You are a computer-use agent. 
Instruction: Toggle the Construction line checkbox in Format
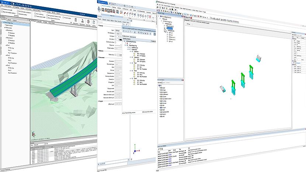click(x=115, y=42)
